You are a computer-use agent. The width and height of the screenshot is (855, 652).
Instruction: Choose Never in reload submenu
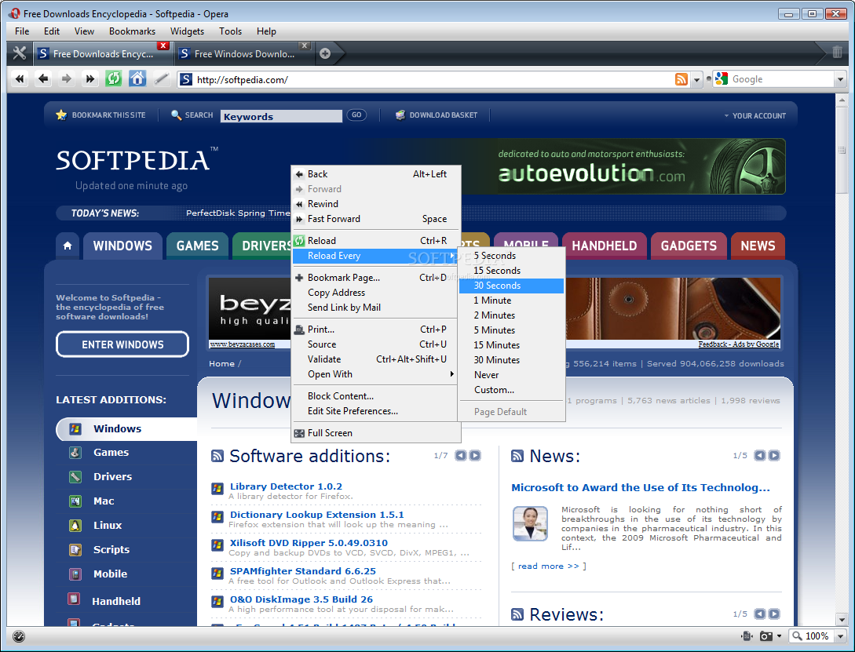[x=511, y=375]
